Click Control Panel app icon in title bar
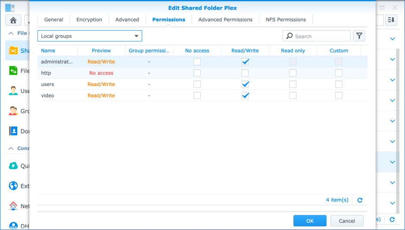Viewport: 405px width, 230px height. 10,7
